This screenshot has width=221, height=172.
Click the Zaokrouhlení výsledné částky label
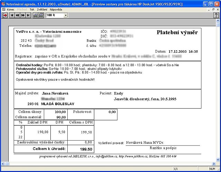click(41, 142)
